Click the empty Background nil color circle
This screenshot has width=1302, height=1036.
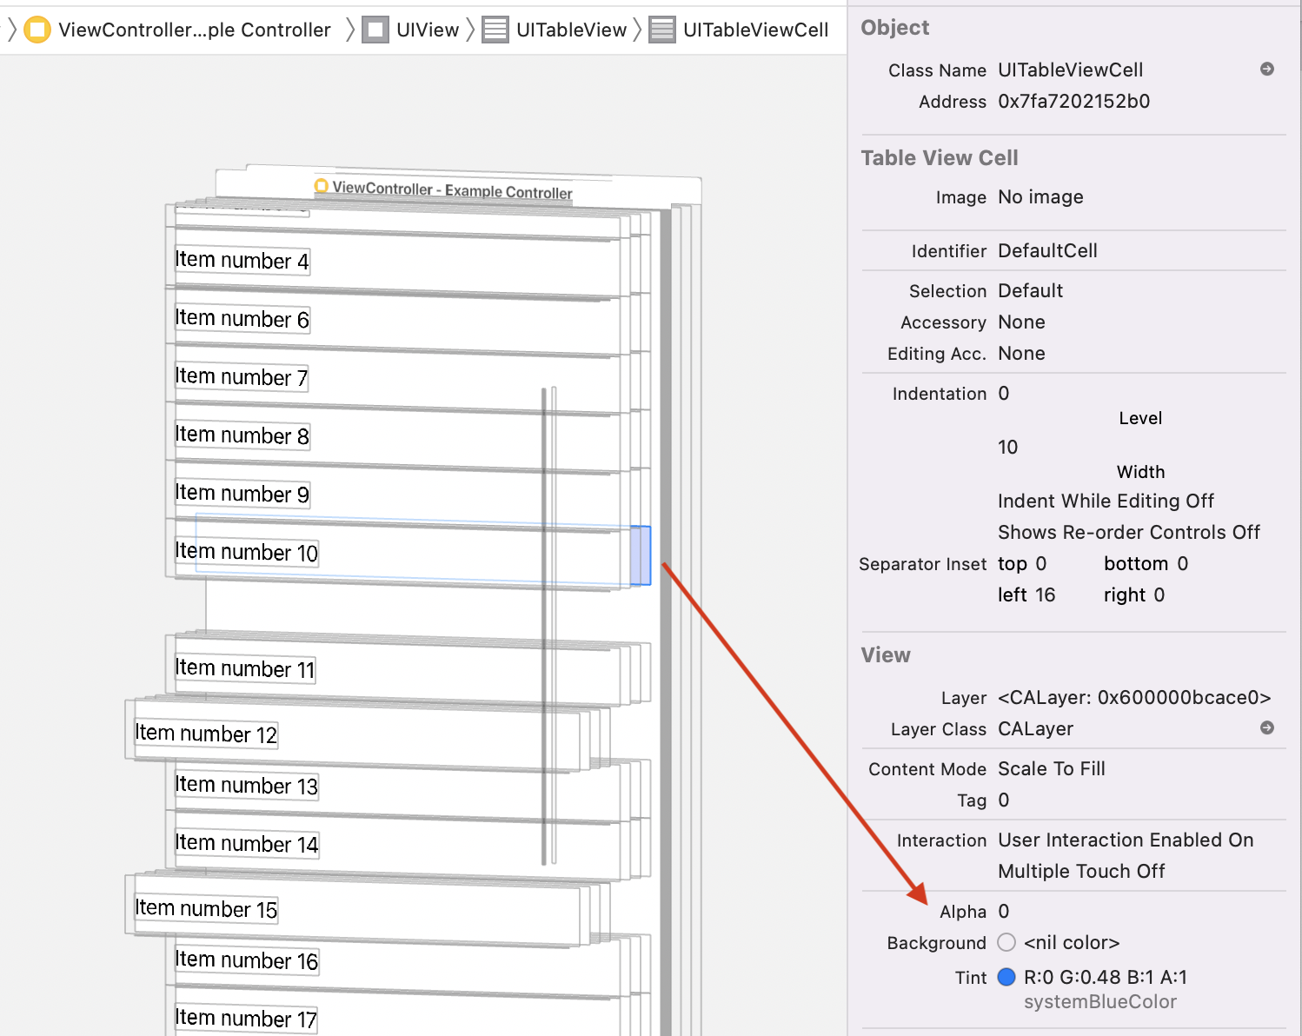click(x=1006, y=942)
